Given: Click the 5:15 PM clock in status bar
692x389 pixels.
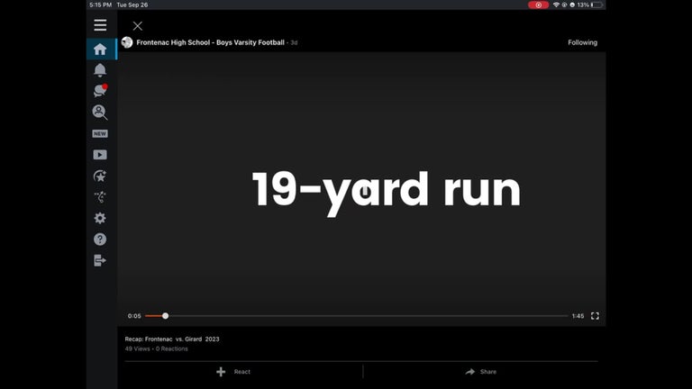Looking at the screenshot, I should click(x=101, y=5).
